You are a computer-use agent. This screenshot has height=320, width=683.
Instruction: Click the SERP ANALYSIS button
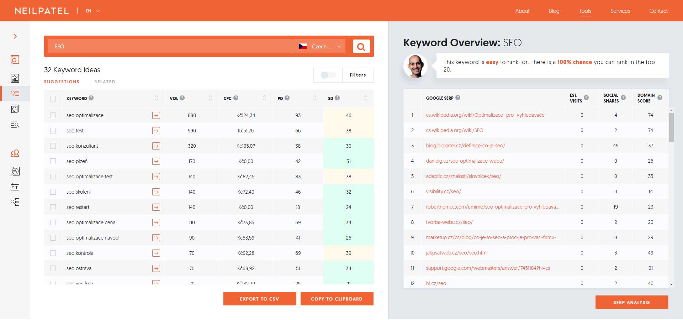(x=632, y=302)
